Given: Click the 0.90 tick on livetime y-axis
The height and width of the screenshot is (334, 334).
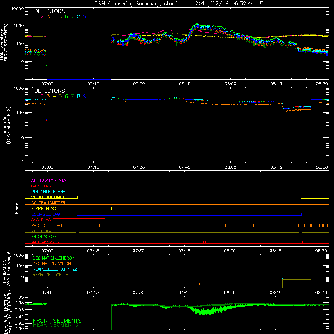Looking at the screenshot, I should coord(19,329).
